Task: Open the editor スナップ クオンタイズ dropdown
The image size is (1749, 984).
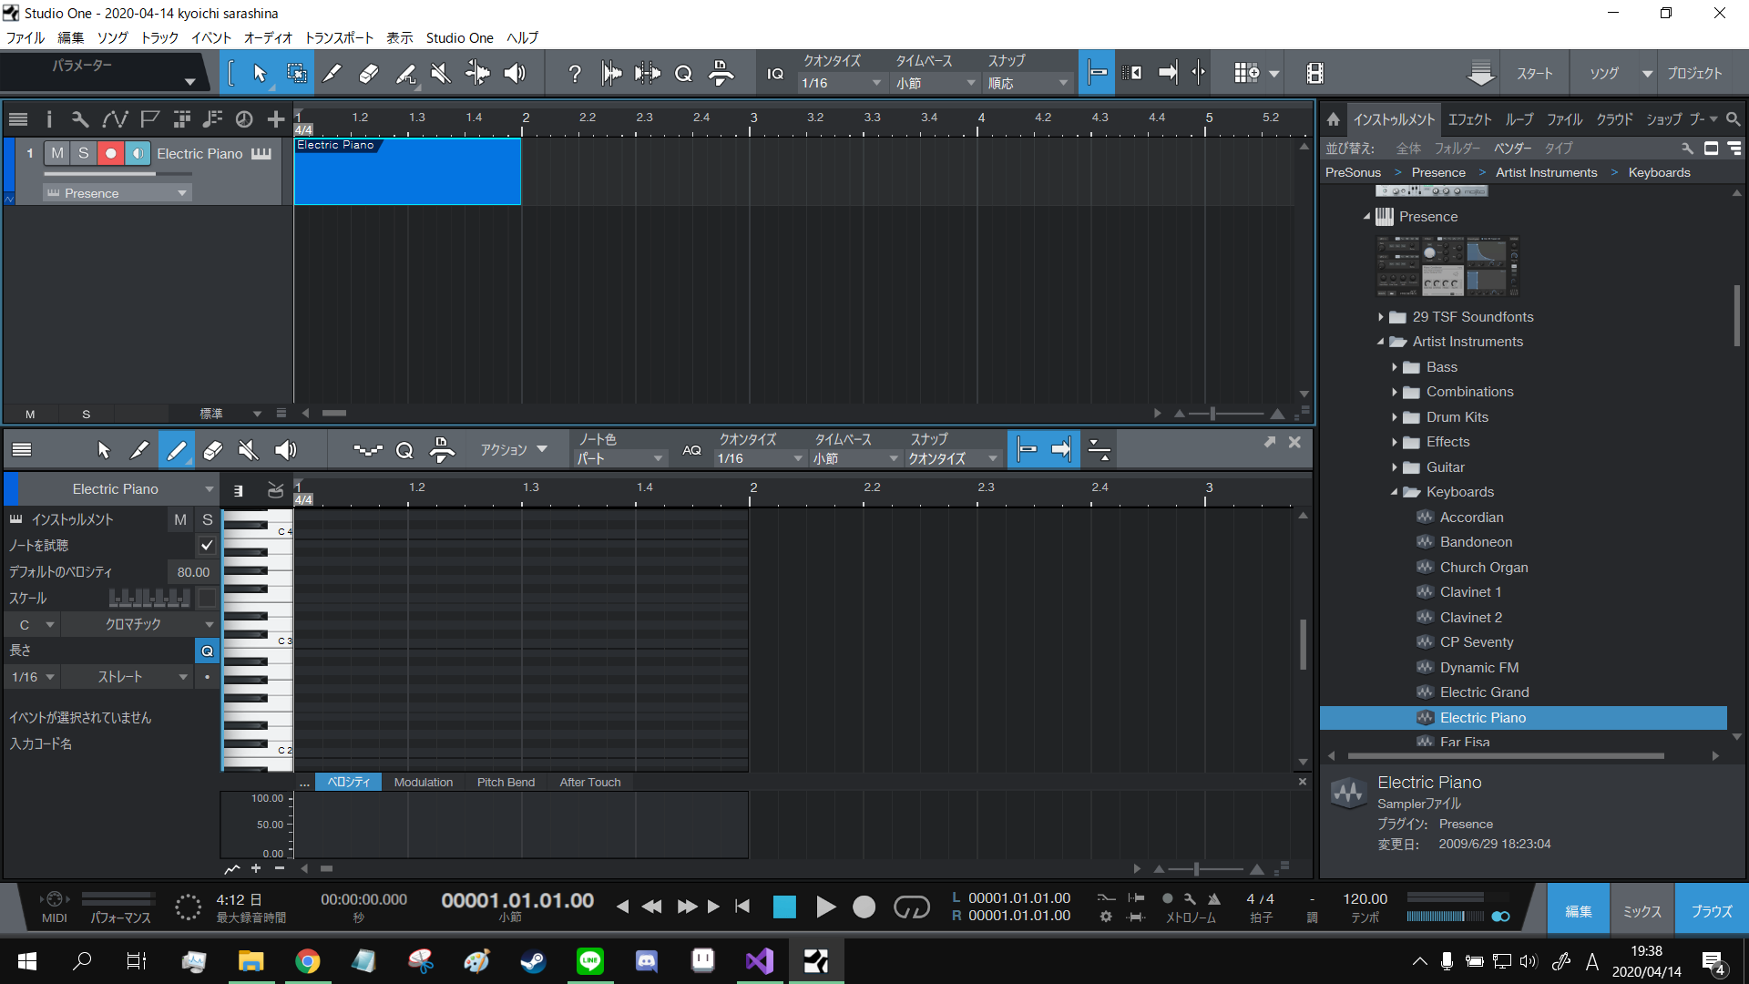Action: tap(953, 458)
